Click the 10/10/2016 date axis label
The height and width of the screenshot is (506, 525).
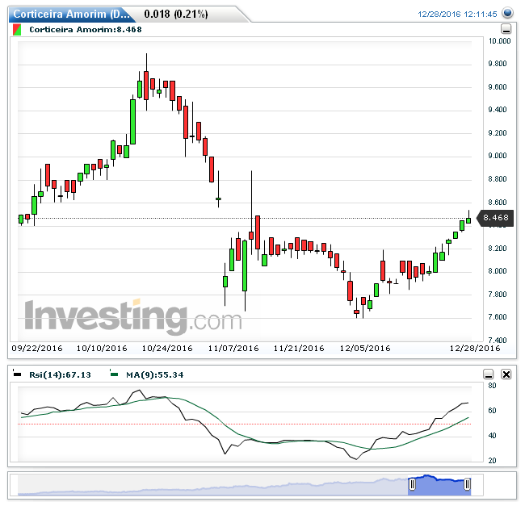pos(102,348)
